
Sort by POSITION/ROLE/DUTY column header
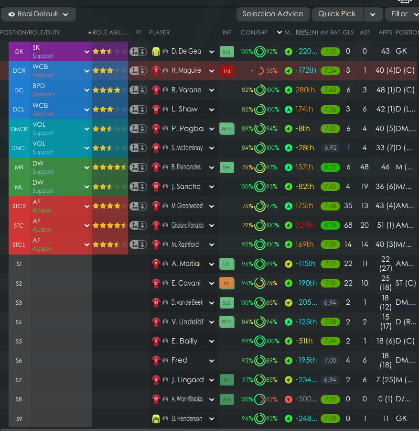(30, 33)
